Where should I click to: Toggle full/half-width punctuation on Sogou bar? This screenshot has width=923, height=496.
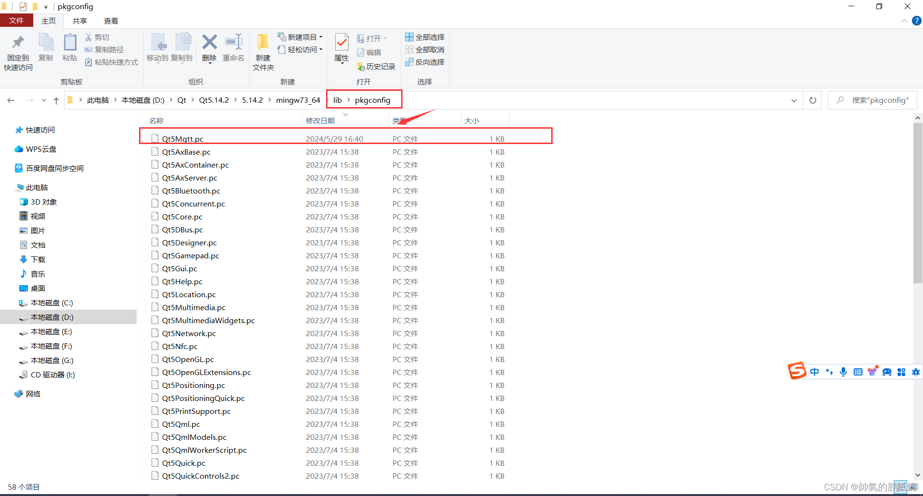(x=829, y=372)
